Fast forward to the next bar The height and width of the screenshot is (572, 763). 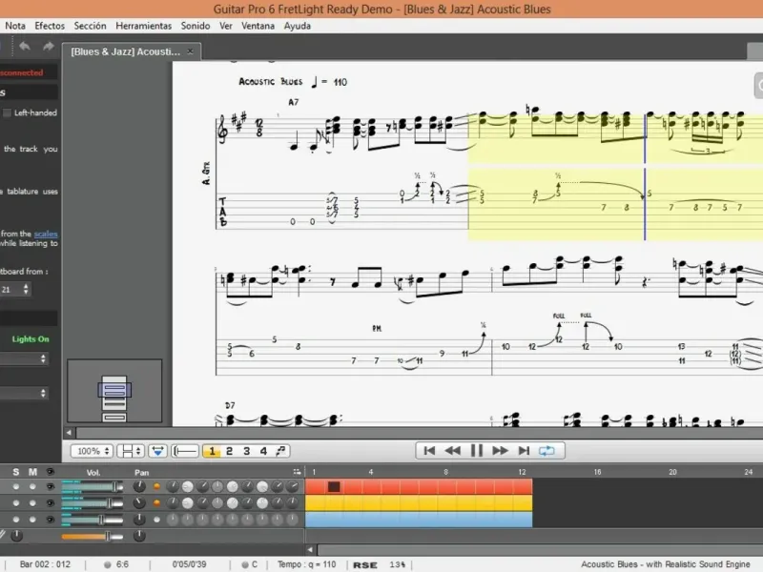[x=500, y=450]
